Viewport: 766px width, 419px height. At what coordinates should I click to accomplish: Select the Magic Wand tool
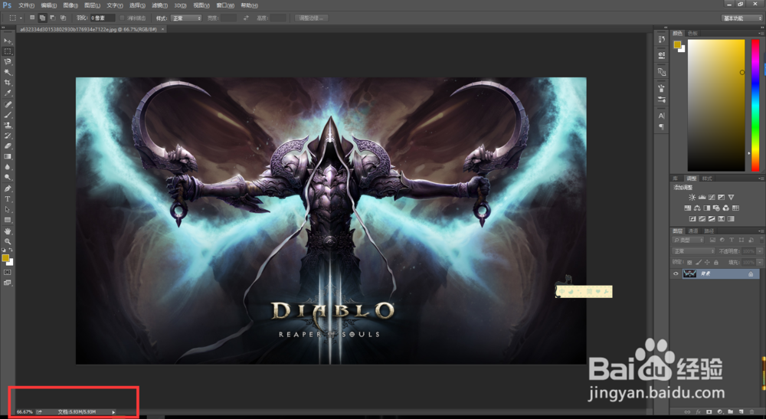pyautogui.click(x=8, y=72)
